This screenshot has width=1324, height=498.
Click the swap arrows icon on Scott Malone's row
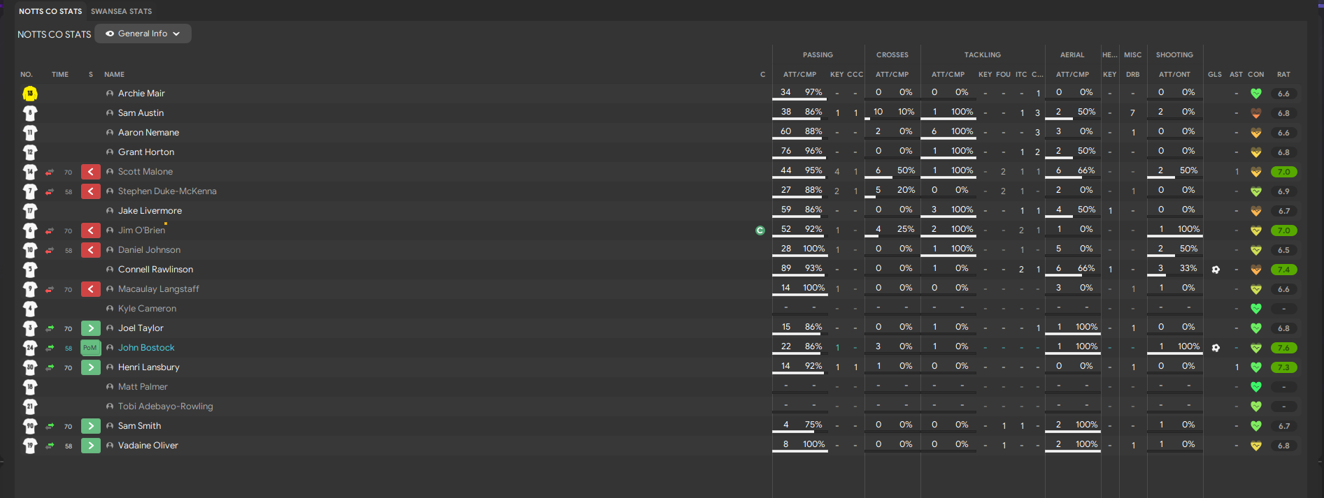tap(50, 172)
